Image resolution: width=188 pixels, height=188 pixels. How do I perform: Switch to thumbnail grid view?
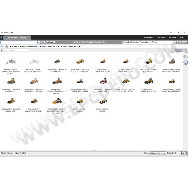[x=179, y=50]
